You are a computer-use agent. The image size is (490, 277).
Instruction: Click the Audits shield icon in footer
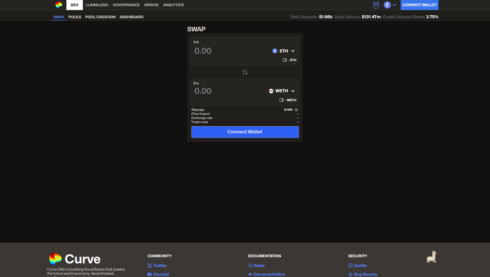(351, 266)
